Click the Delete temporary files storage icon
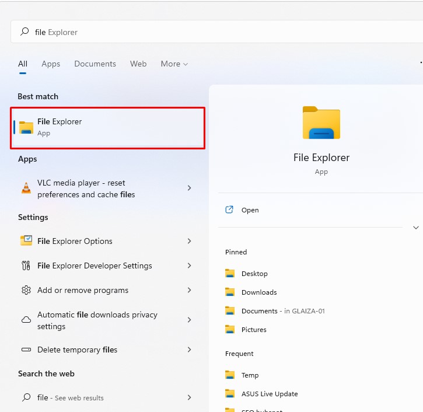 click(x=26, y=350)
